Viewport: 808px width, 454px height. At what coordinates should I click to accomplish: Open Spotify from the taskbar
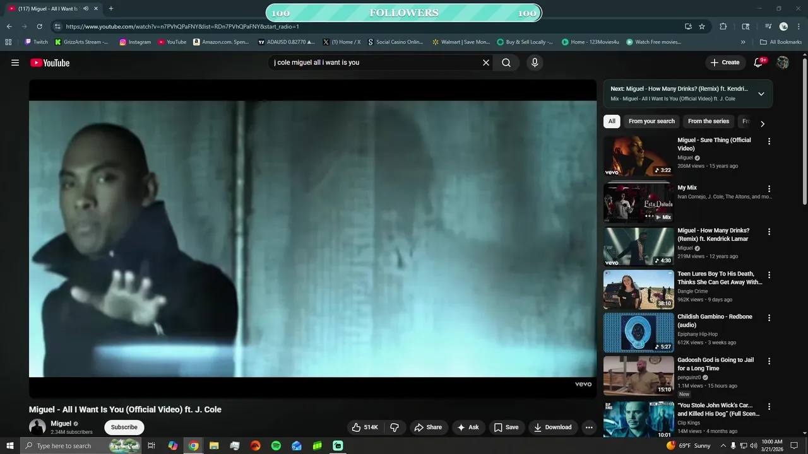[276, 446]
